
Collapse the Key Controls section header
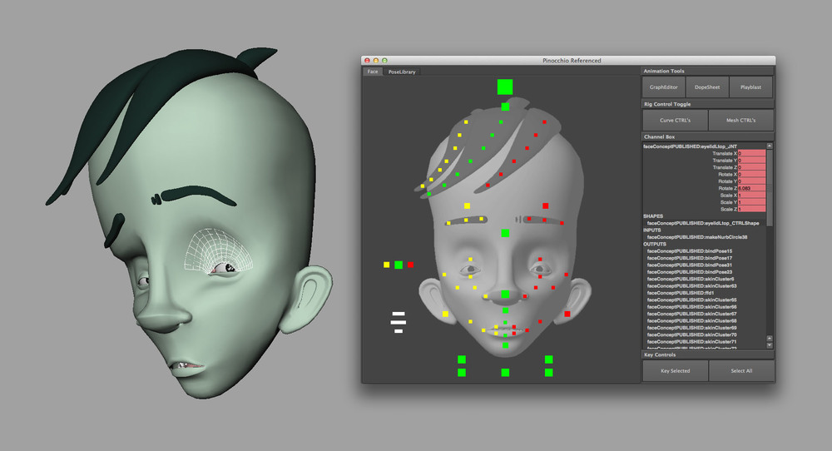coord(707,355)
